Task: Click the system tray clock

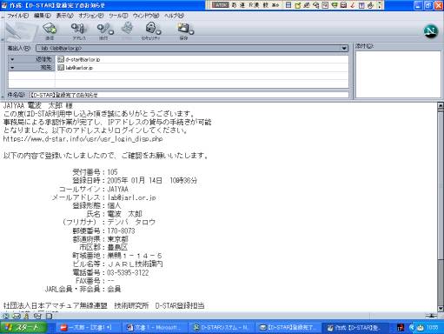Action: [x=432, y=328]
